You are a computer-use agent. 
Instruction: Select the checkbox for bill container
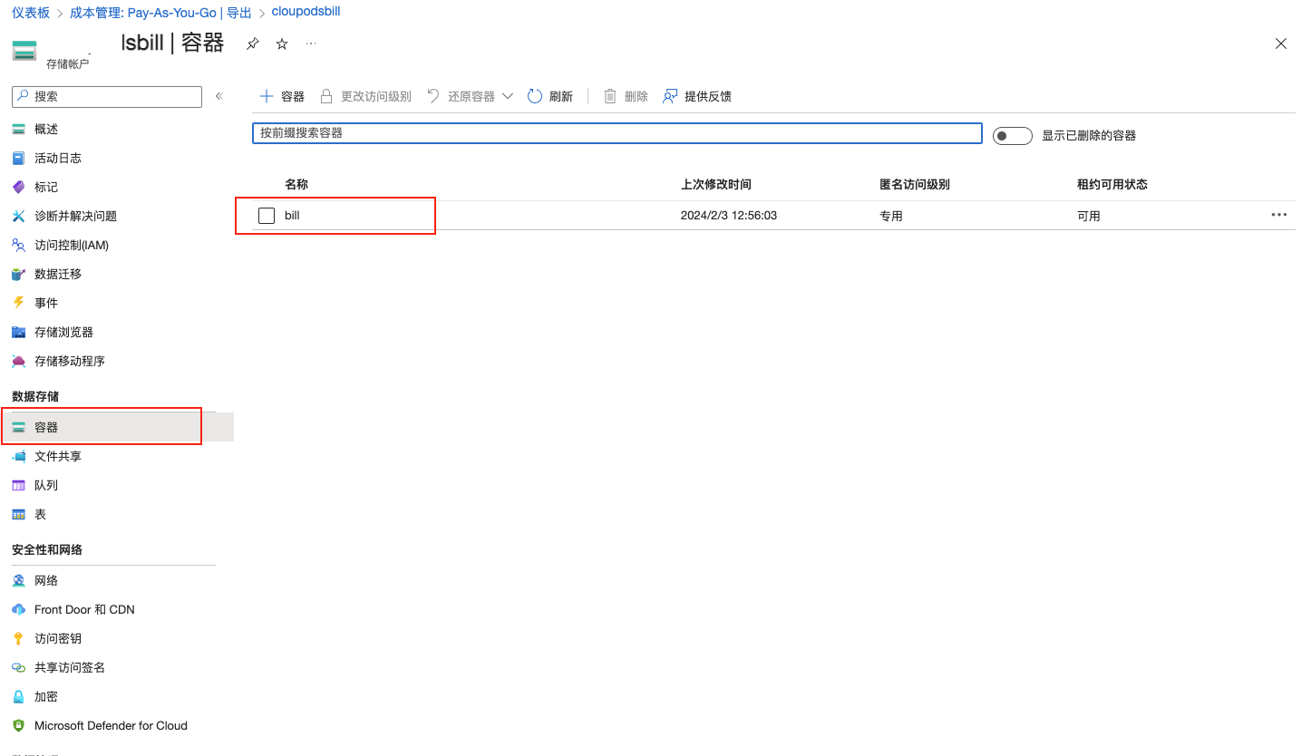[267, 216]
